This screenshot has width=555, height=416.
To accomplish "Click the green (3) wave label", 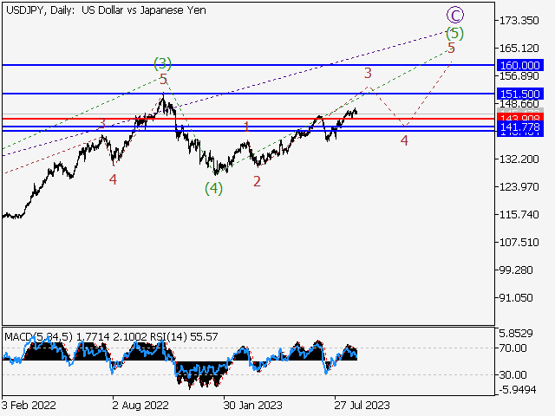I will (x=162, y=63).
